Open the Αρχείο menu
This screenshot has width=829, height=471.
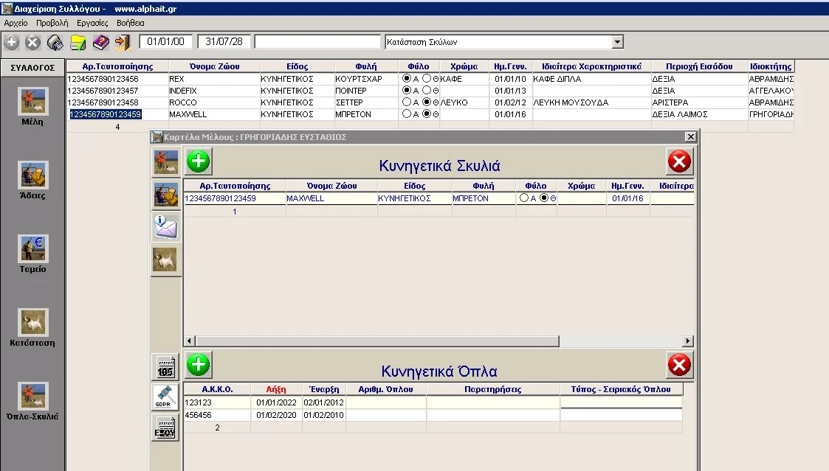coord(16,23)
